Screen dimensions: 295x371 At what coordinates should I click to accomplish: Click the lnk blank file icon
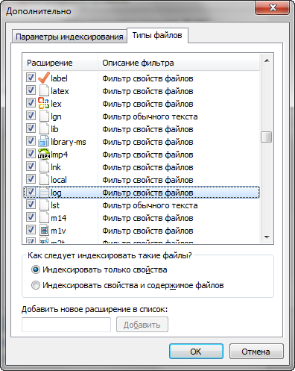click(x=44, y=166)
